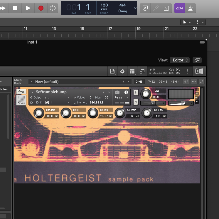This screenshot has width=219, height=219.
Task: Toggle the Solo S toolbar button
Action: (x=166, y=8)
